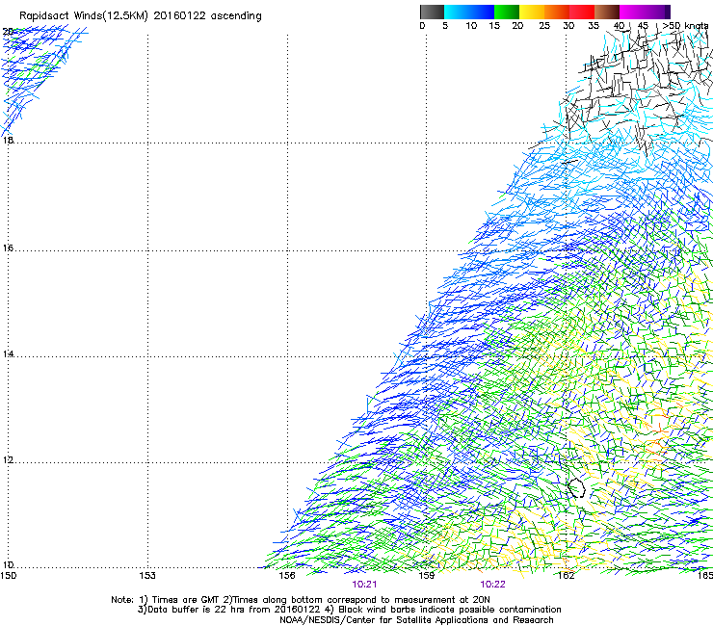713x626 pixels.
Task: Click the longitude label '150' on bottom axis
Action: pos(8,576)
